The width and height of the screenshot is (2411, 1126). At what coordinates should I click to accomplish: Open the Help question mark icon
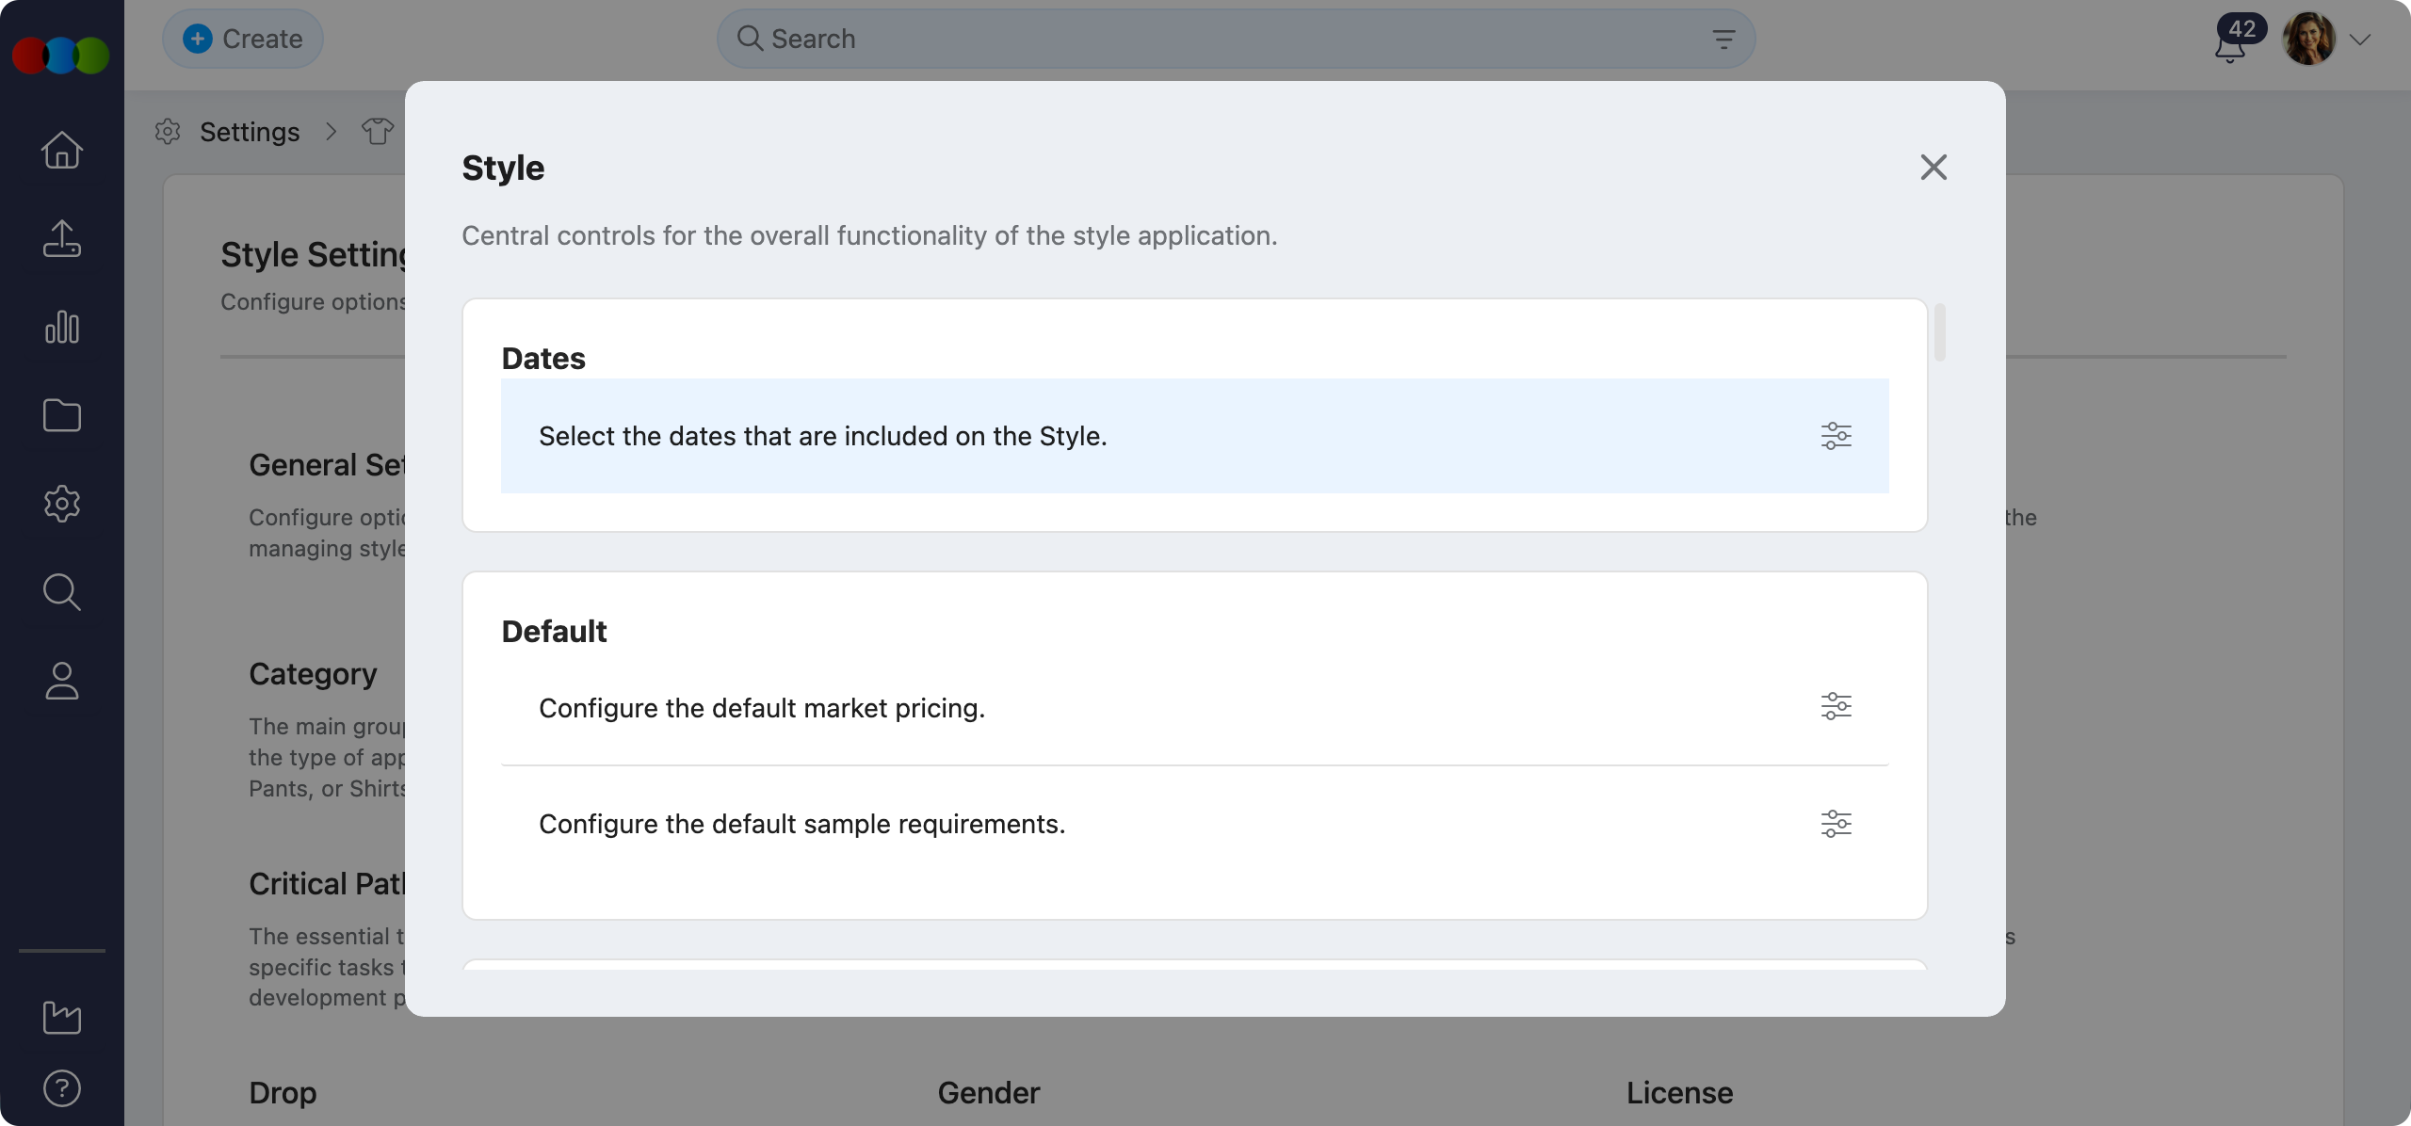click(61, 1088)
